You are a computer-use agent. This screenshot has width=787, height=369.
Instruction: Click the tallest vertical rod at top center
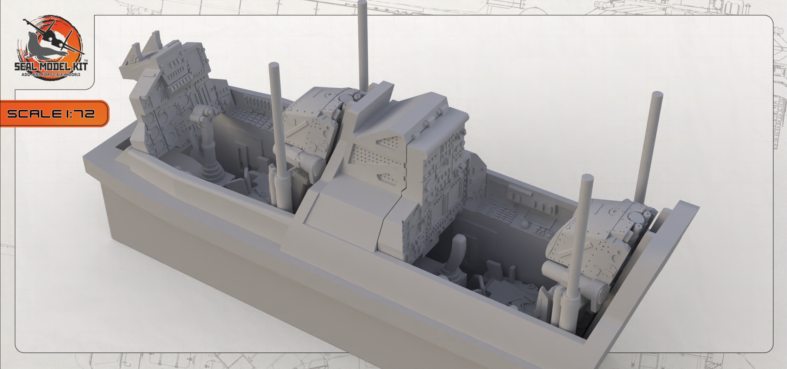coord(363,44)
